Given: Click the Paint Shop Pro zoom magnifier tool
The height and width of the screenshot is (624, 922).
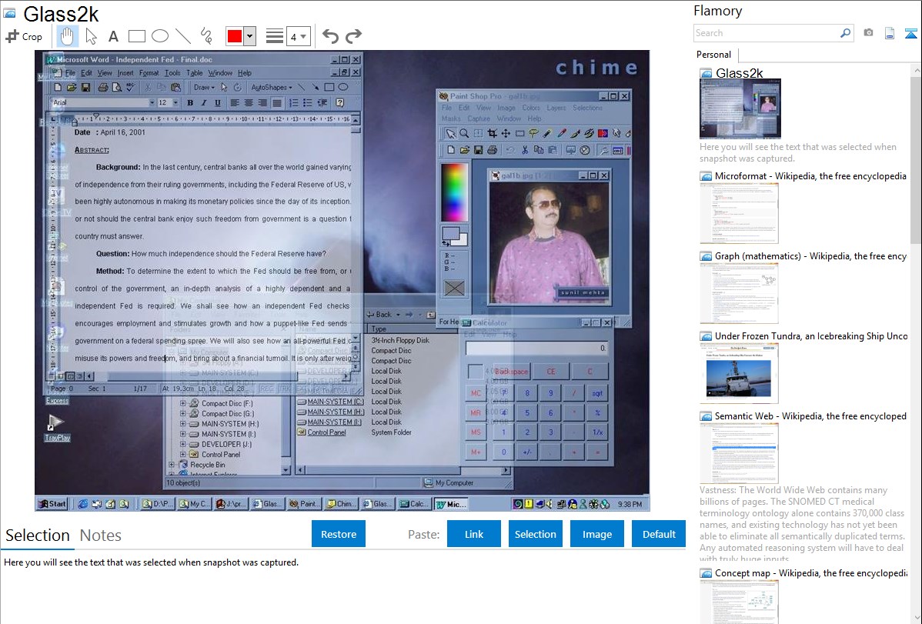Looking at the screenshot, I should pyautogui.click(x=464, y=134).
